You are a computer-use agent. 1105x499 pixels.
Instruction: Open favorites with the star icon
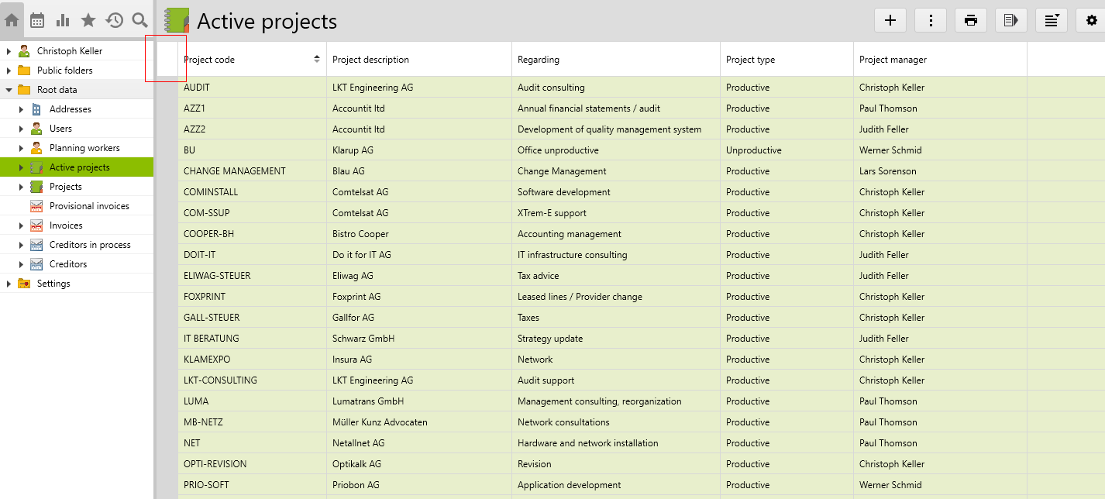(88, 21)
